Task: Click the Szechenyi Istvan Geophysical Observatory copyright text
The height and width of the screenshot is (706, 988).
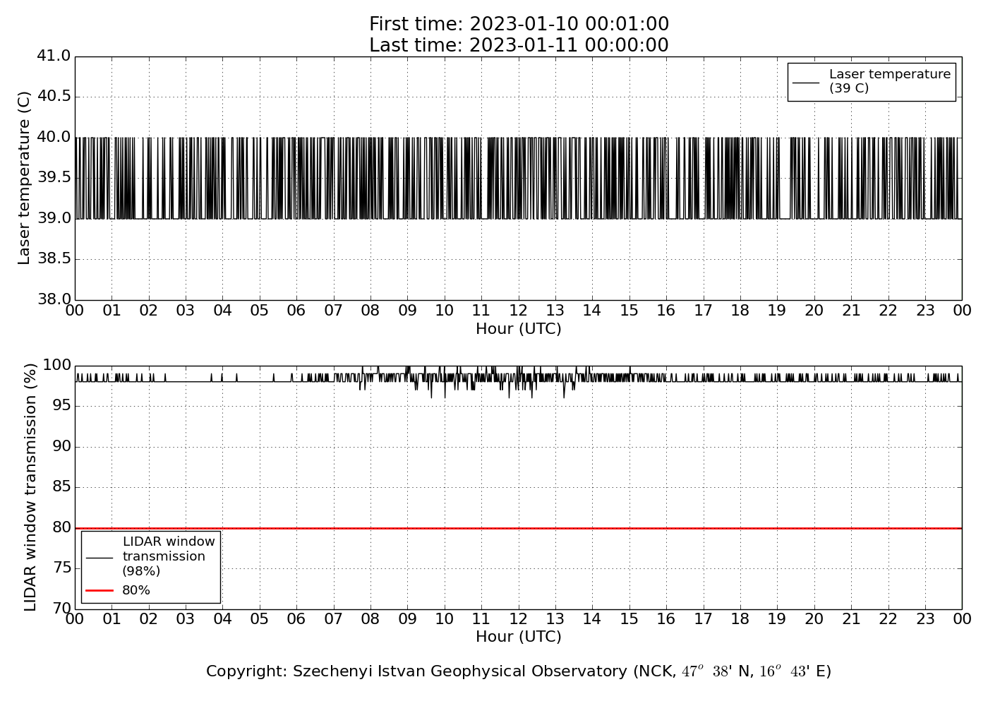Action: point(519,671)
